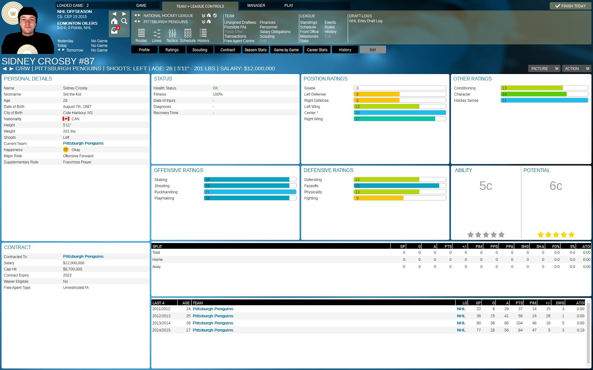
Task: Open Unsigned Draftees in the Team menu
Action: pos(240,23)
